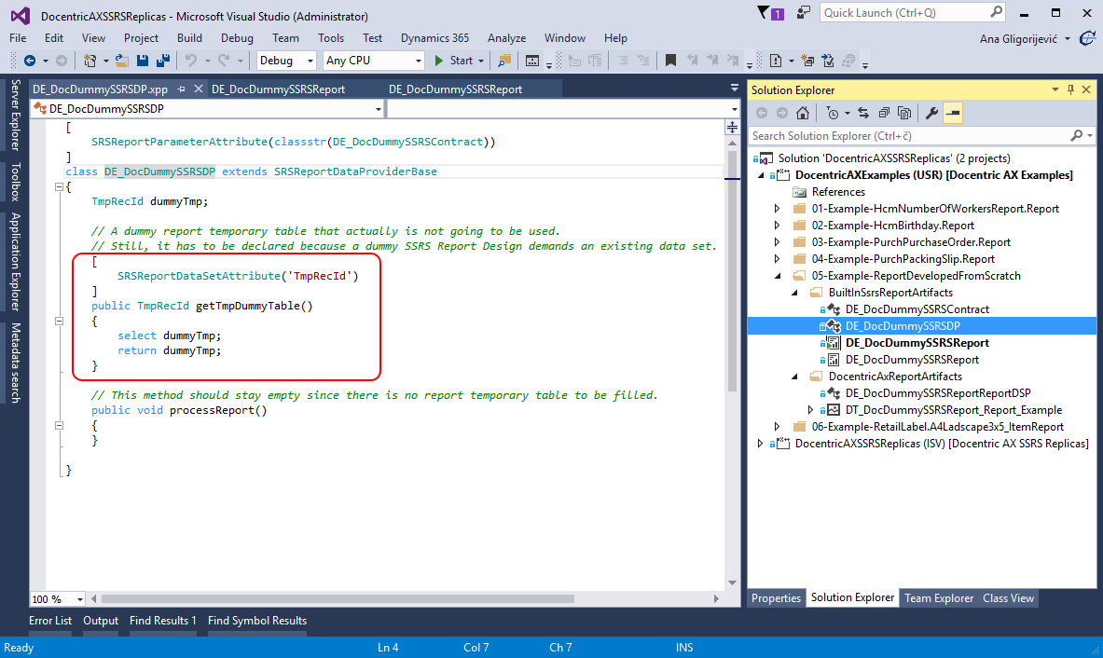
Task: Click the Open File folder icon
Action: tap(122, 61)
